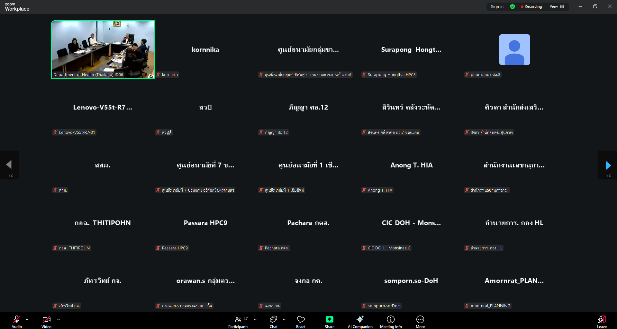Unmute the microphone with Audio button

tap(16, 322)
